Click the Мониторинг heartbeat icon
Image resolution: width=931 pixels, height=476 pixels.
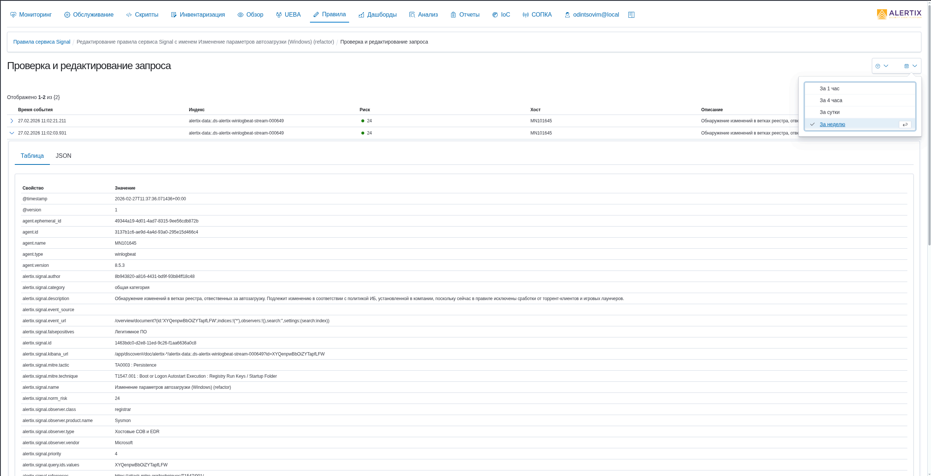13,15
